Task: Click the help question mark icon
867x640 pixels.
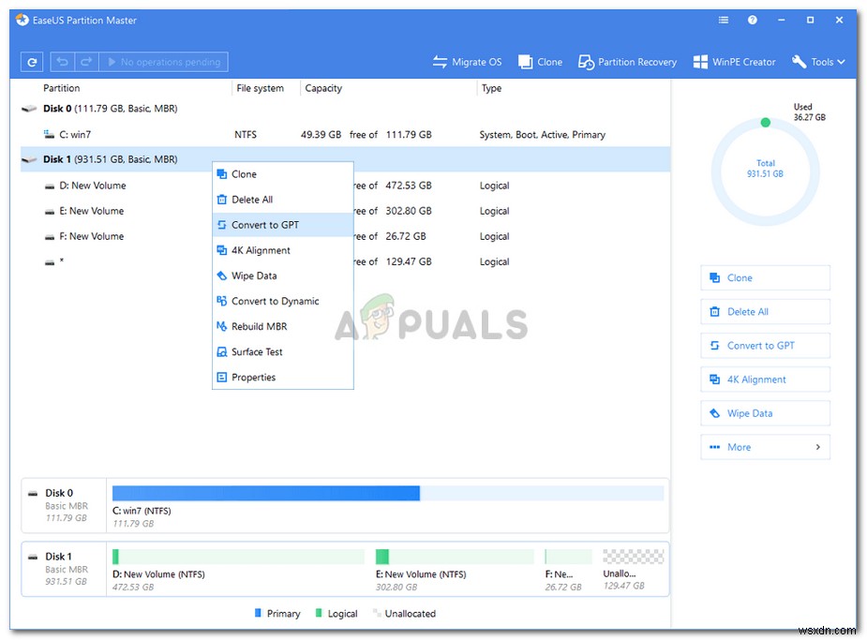Action: [752, 20]
